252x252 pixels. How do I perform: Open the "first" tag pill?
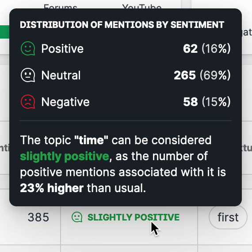point(228,217)
